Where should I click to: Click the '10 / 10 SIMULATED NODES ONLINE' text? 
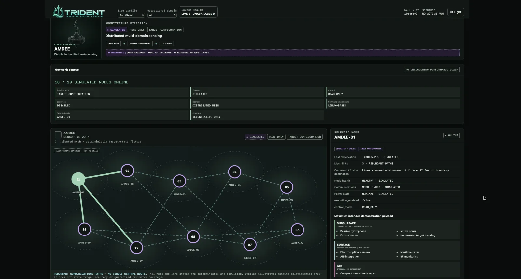tap(92, 82)
